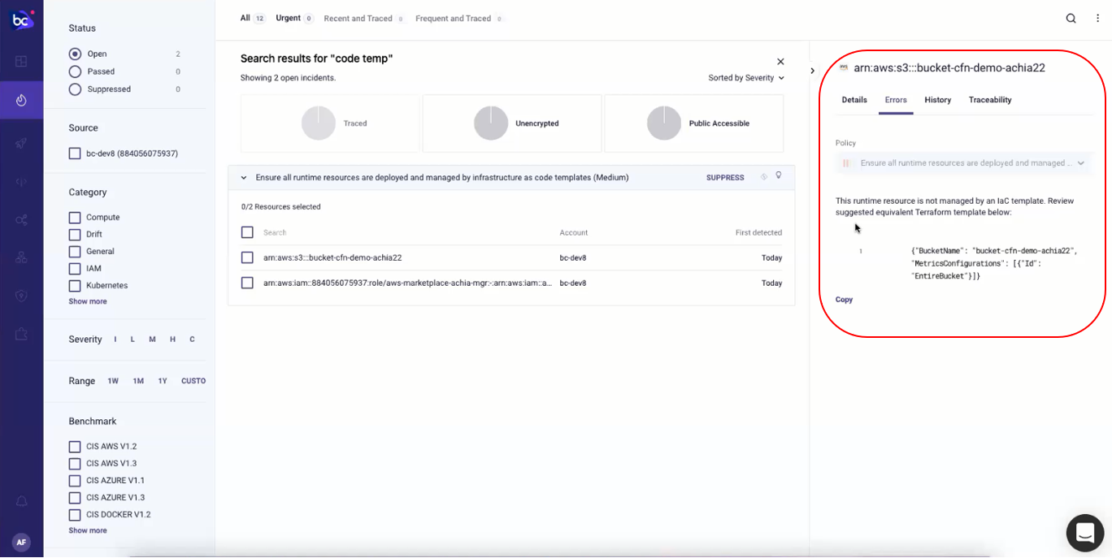Image resolution: width=1112 pixels, height=558 pixels.
Task: Open the three-dot more options menu
Action: 1097,19
